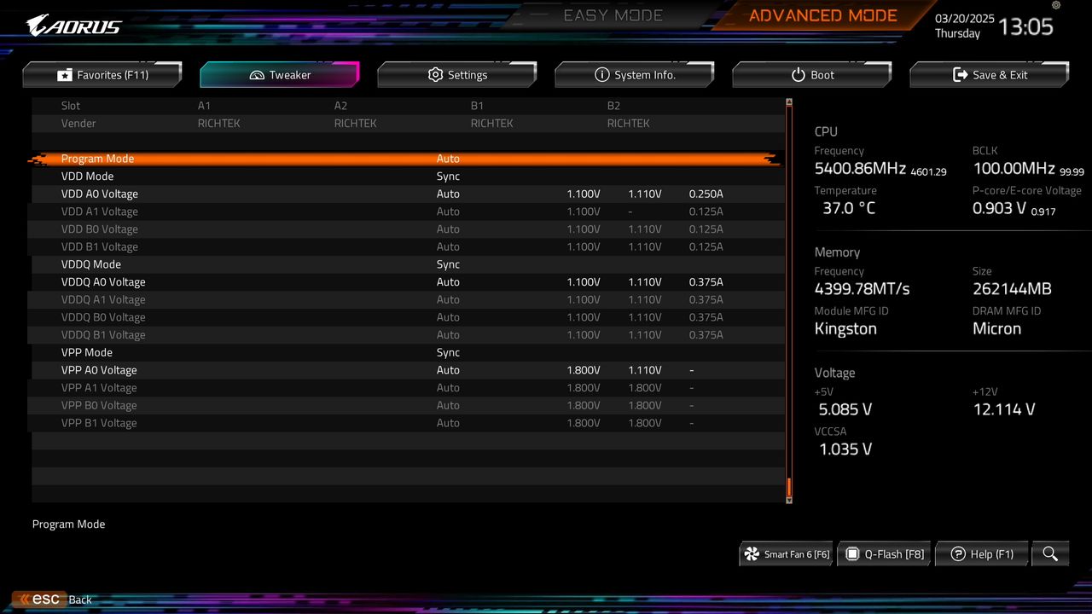The width and height of the screenshot is (1092, 614).
Task: Switch to the Tweaker tab
Action: tap(280, 75)
